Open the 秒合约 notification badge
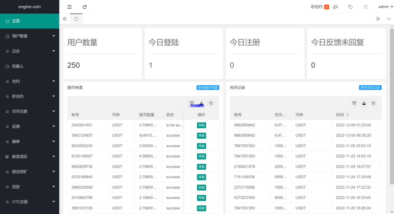Screen dimensions: 394x214 (326, 7)
